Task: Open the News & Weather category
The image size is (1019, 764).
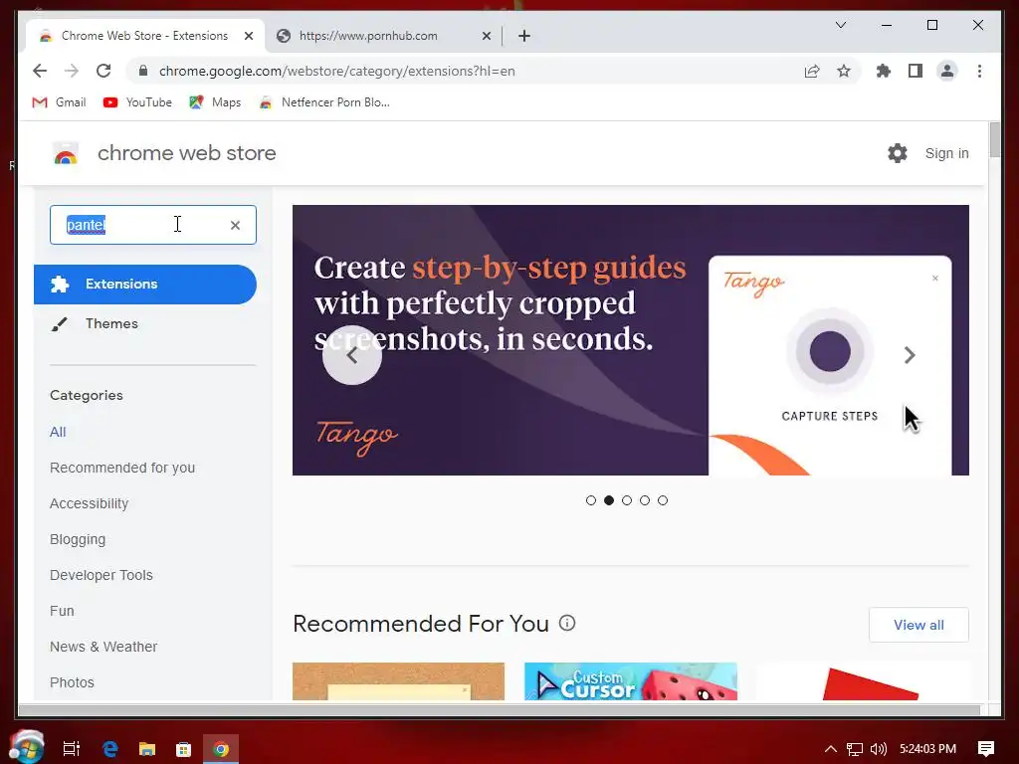Action: [x=103, y=647]
